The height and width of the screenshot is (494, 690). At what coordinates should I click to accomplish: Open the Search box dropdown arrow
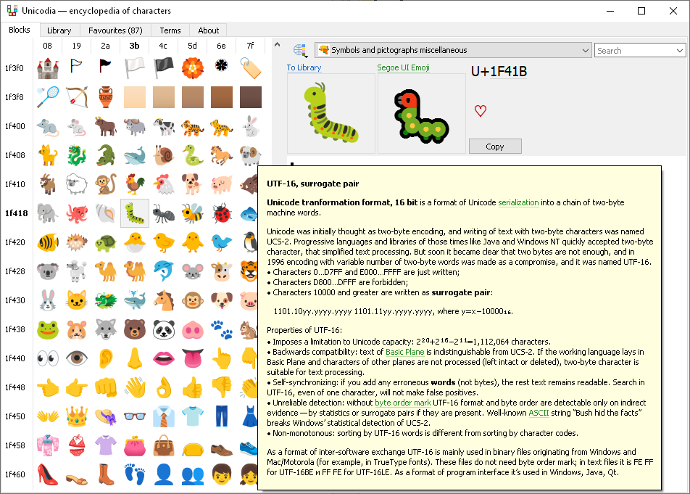(x=679, y=51)
